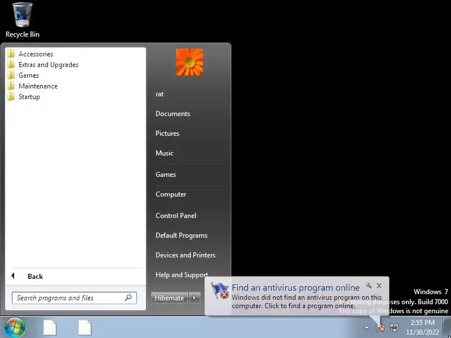
Task: Open the first blank document taskbar icon
Action: 50,328
